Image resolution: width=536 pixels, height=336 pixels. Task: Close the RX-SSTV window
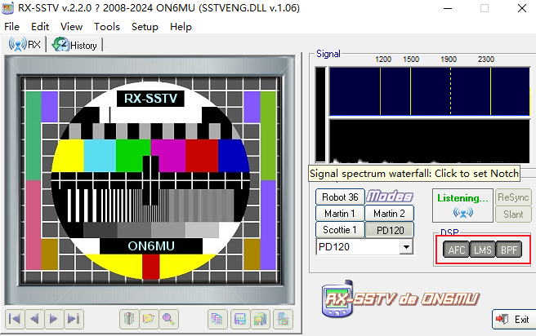coord(522,8)
